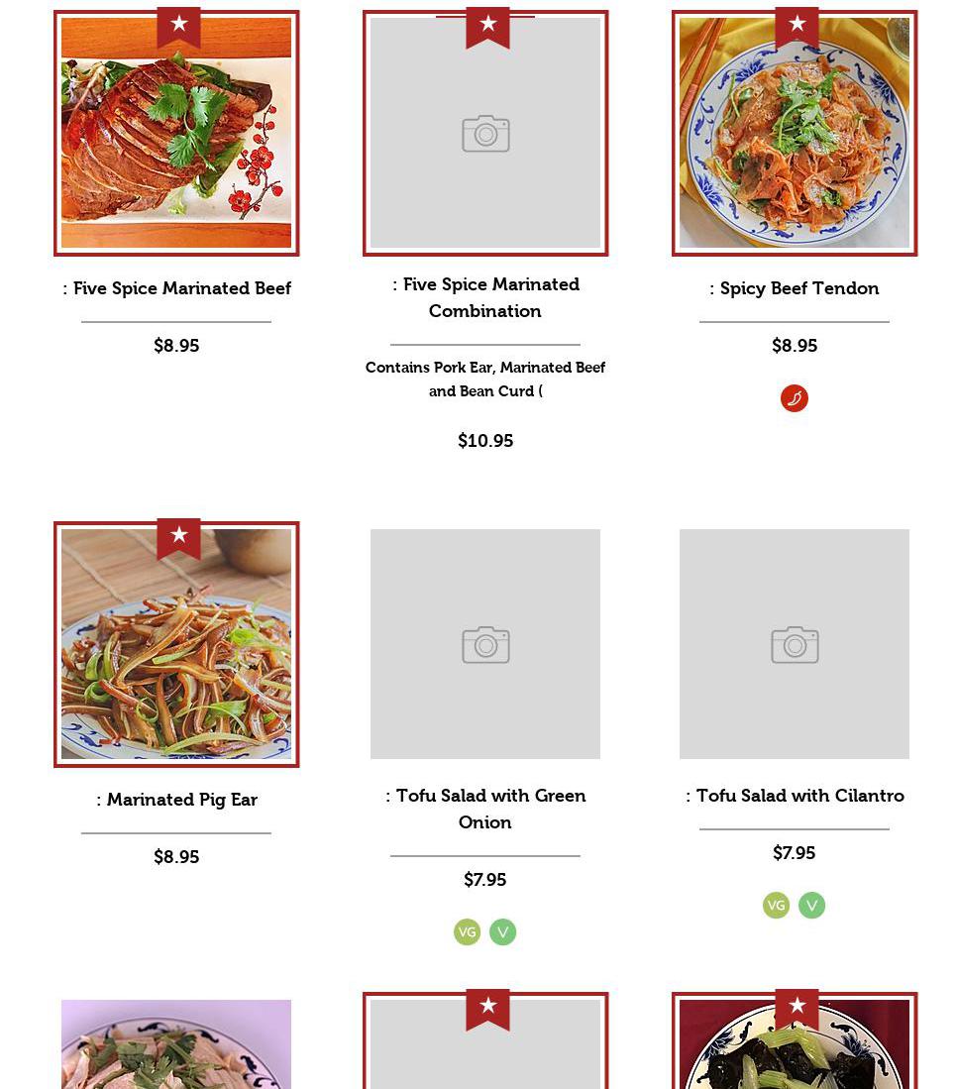The image size is (956, 1089).
Task: Click the $10.95 price of Marinated Combination
Action: (x=485, y=440)
